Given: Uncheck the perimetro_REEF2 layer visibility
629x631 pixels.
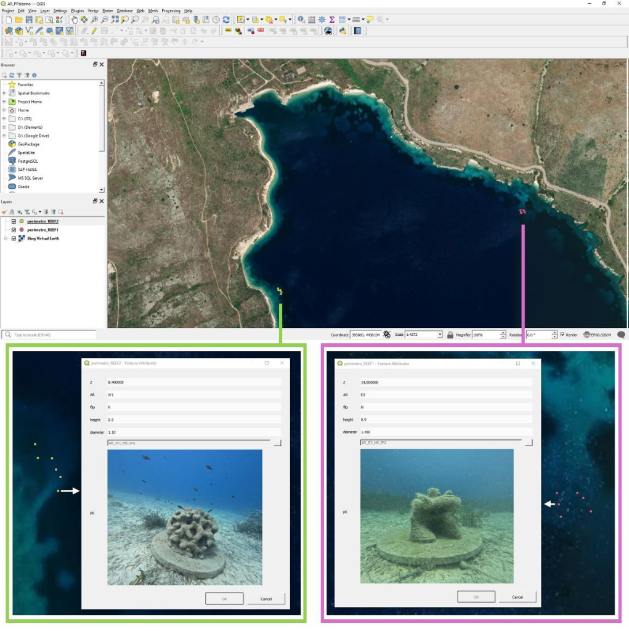Looking at the screenshot, I should 14,221.
